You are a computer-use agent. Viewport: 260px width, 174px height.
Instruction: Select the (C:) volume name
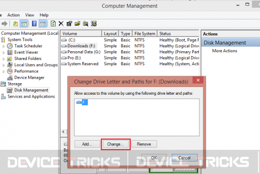[72, 40]
